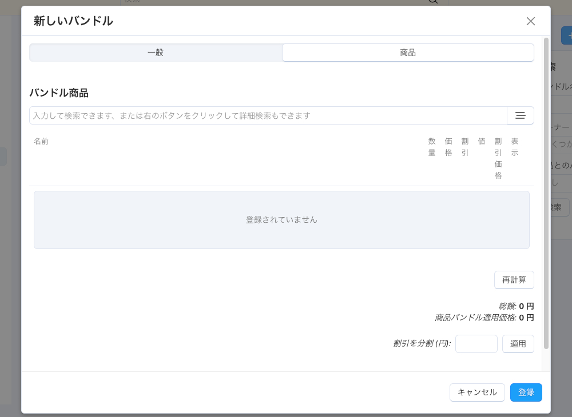Cancel the dialog with キャンセル
The image size is (572, 417).
point(477,392)
